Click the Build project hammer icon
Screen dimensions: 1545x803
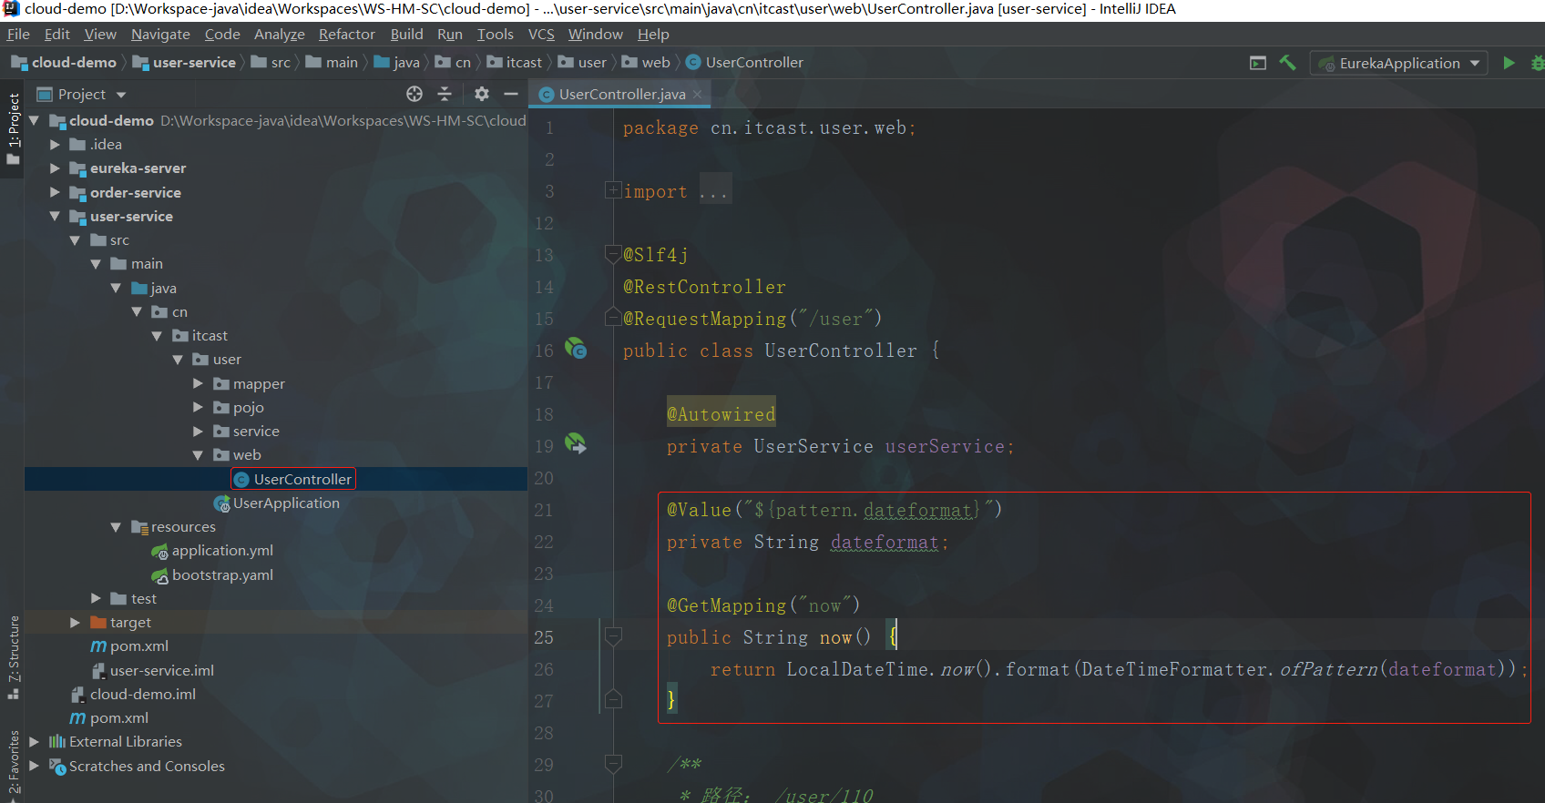(x=1287, y=63)
